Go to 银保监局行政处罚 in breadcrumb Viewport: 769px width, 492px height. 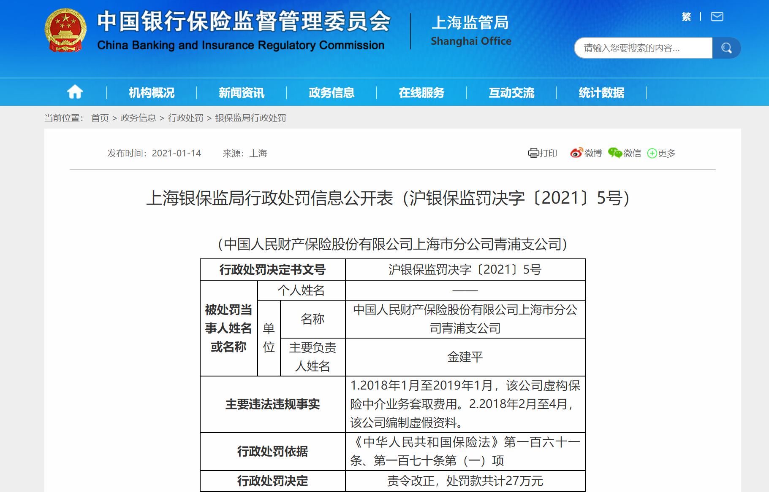tap(250, 118)
